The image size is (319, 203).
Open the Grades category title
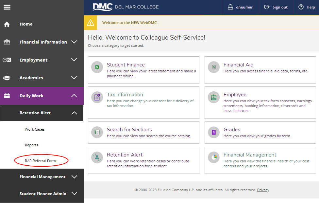click(232, 130)
